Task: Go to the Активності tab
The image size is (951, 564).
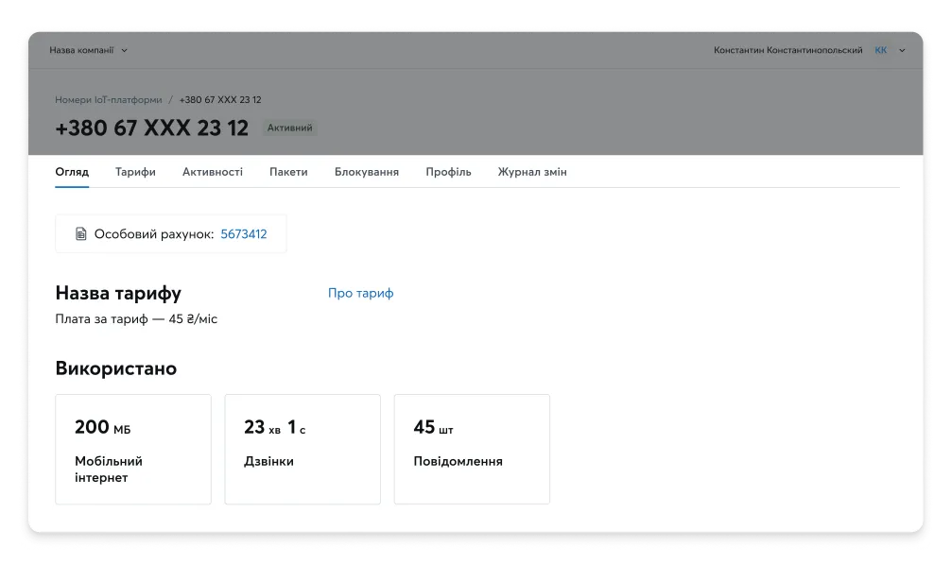Action: (213, 172)
